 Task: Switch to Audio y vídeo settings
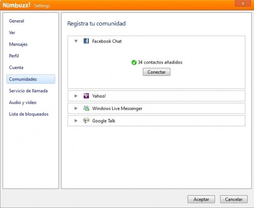coord(23,102)
